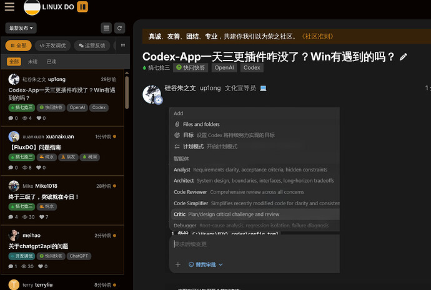Image resolution: width=431 pixels, height=290 pixels.
Task: Choose the Debugger agent
Action: (254, 226)
